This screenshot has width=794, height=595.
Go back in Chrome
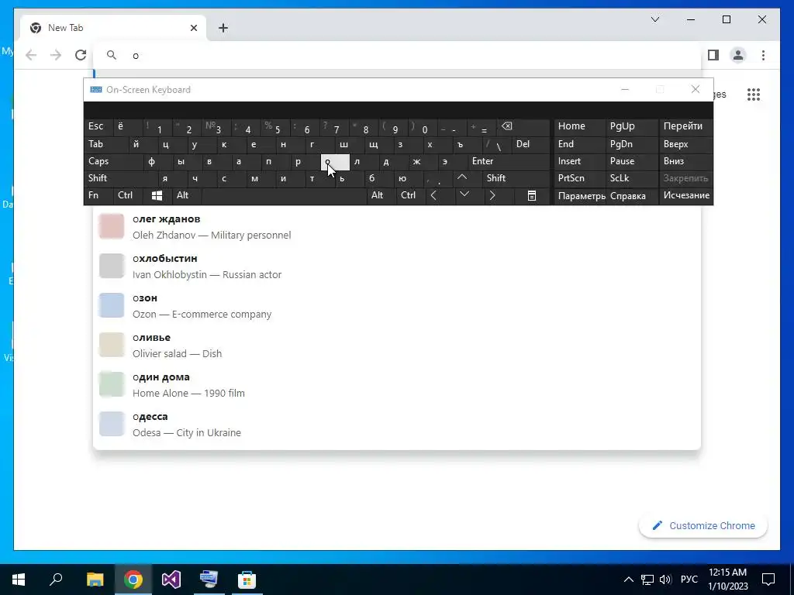(x=31, y=55)
